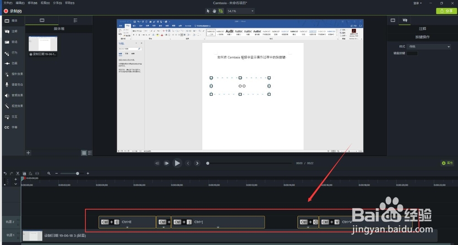Add a new track with plus
The width and height of the screenshot is (458, 245).
16,179
